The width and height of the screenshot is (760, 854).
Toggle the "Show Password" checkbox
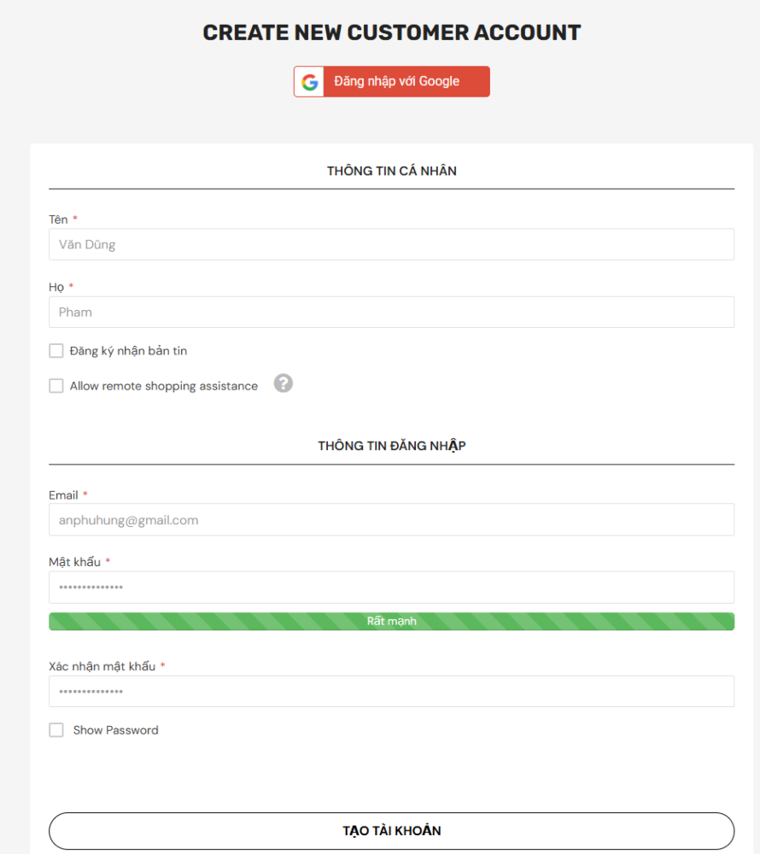point(56,730)
